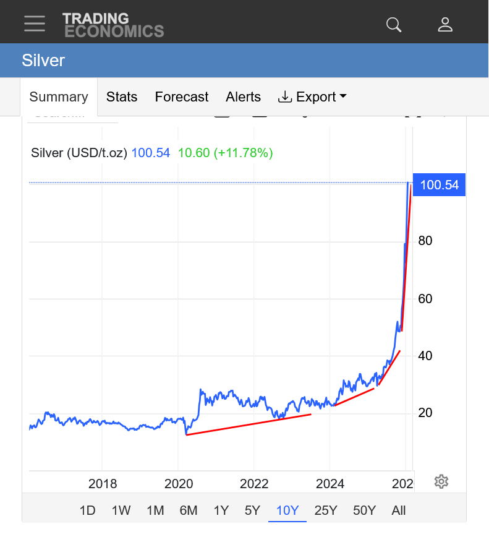Click the Trading Economics logo
489x534 pixels.
tap(113, 25)
